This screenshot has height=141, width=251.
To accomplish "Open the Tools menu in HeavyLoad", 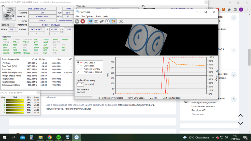I will pyautogui.click(x=98, y=17).
